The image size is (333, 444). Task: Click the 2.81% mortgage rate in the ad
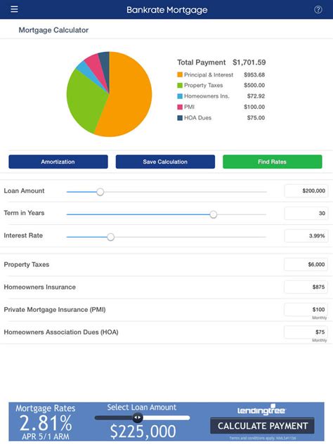pyautogui.click(x=46, y=423)
